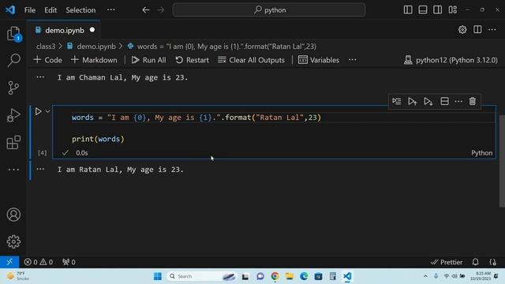The image size is (505, 284).
Task: Open the forwarded ports indicator in status bar
Action: point(69,262)
